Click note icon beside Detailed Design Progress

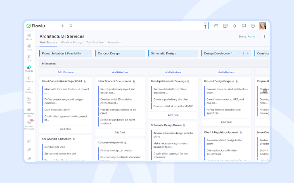coord(237,81)
